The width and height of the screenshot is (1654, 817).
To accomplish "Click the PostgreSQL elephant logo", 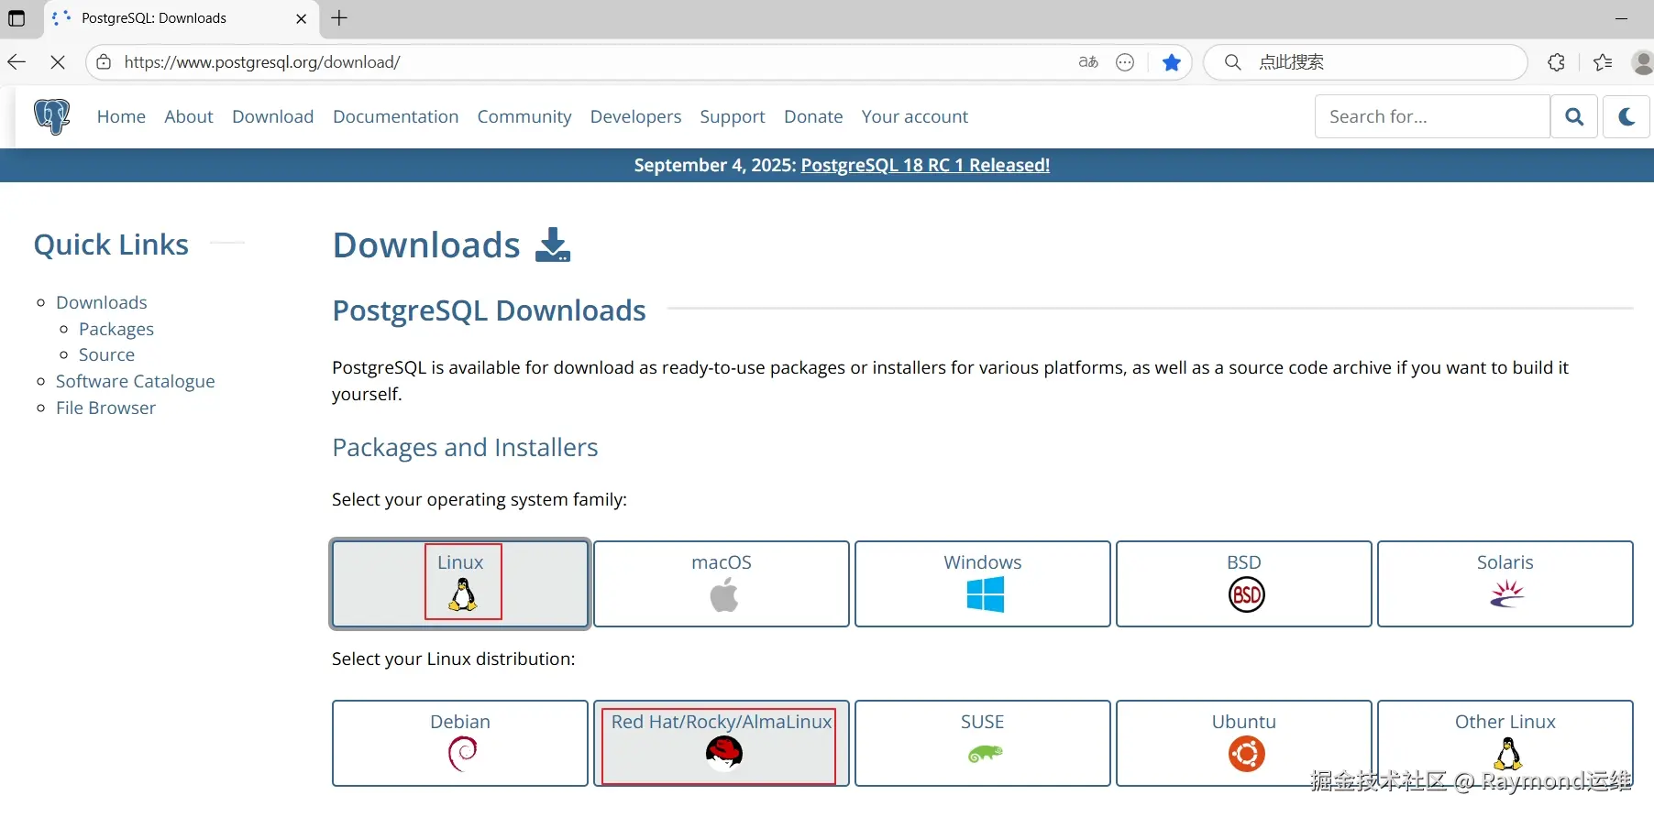I will pos(51,117).
